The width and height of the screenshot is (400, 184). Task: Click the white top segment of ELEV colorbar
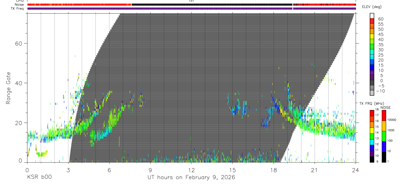pos(372,16)
